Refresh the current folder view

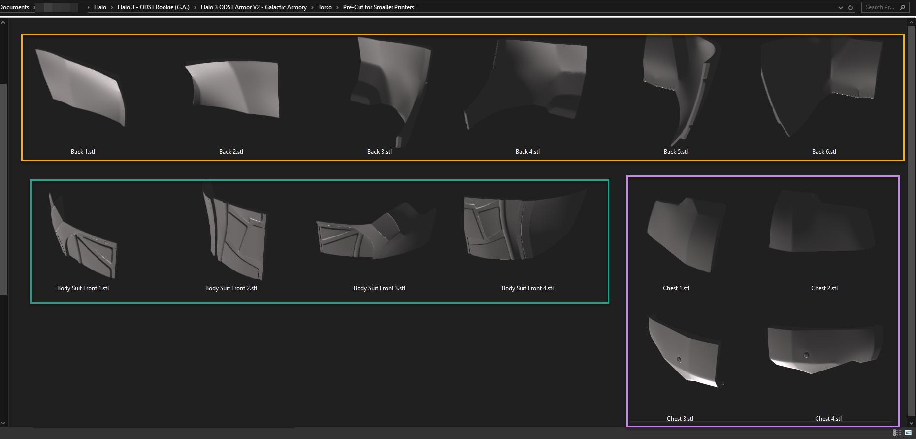coord(851,7)
